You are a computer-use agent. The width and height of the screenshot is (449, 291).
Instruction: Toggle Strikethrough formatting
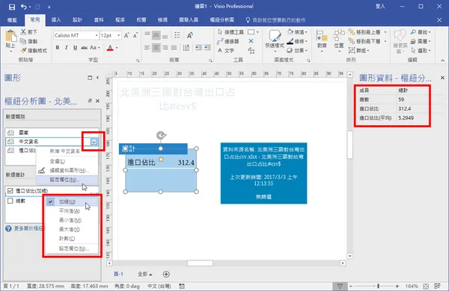(x=84, y=48)
